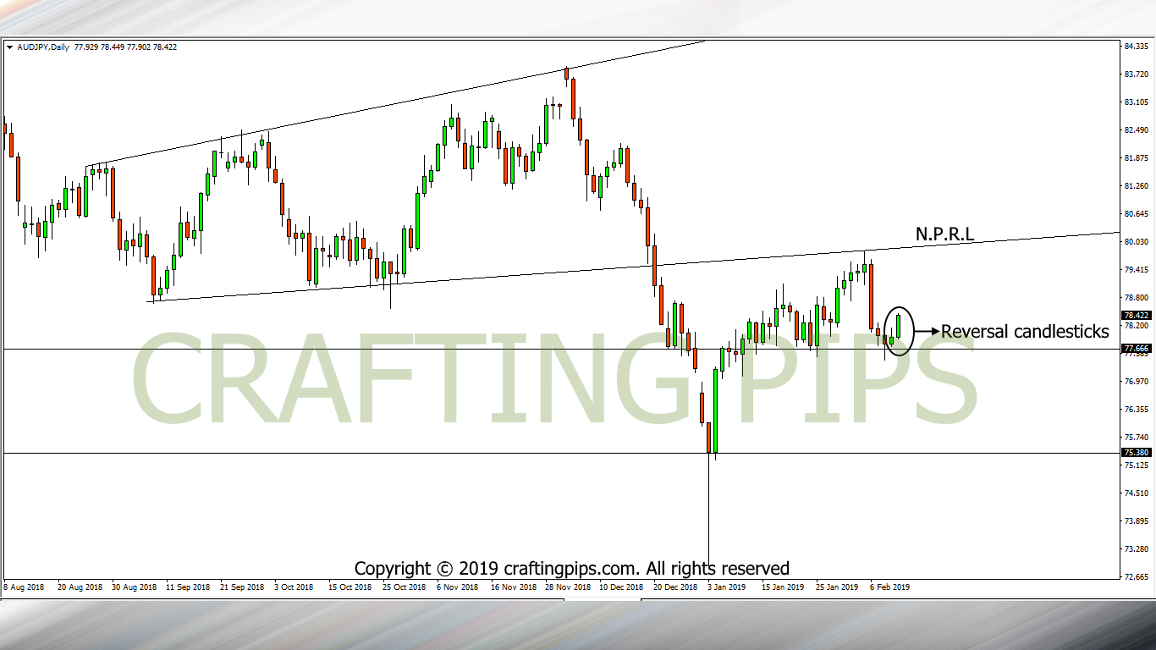Click the small triangle before AUDJPY,Daily
This screenshot has height=650, width=1156.
(x=9, y=47)
